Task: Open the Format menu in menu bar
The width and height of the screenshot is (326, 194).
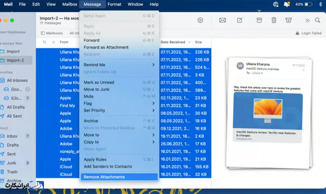Action: (x=115, y=4)
